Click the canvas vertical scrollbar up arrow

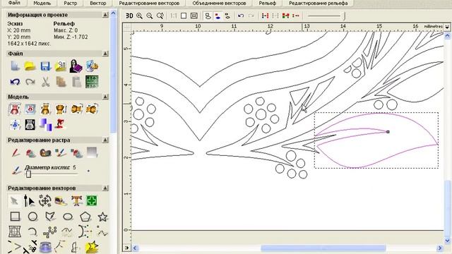[x=447, y=36]
